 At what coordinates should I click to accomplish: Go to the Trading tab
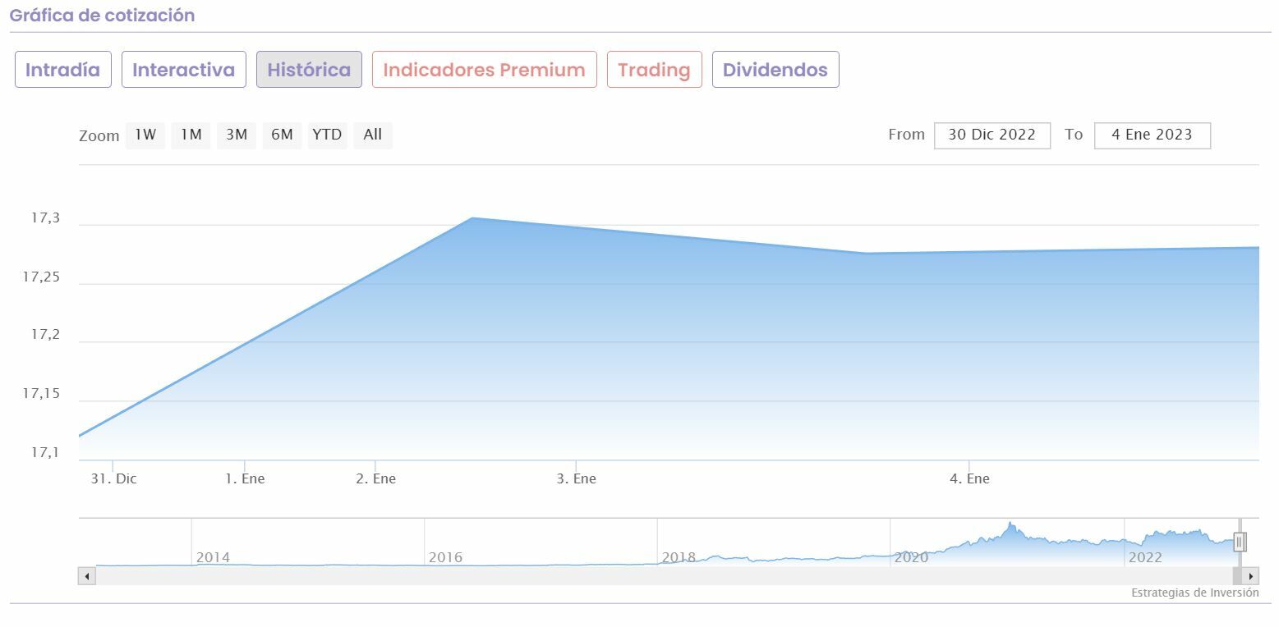tap(654, 70)
